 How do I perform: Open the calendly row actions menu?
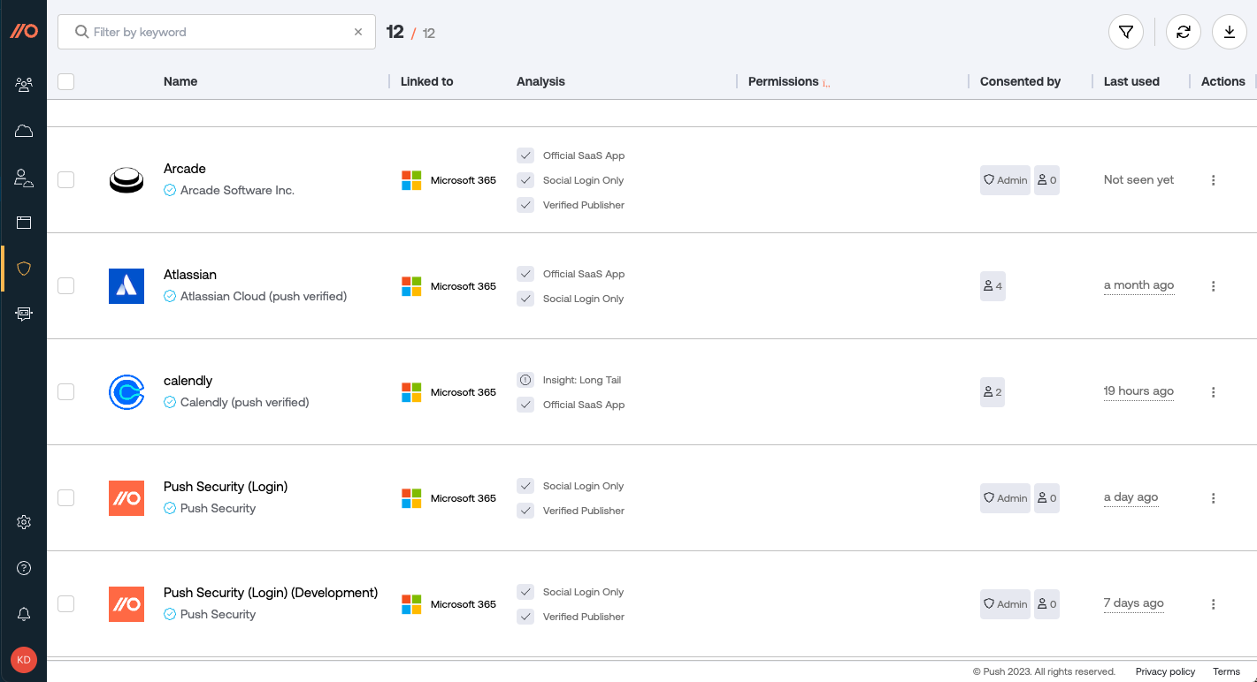click(1213, 391)
